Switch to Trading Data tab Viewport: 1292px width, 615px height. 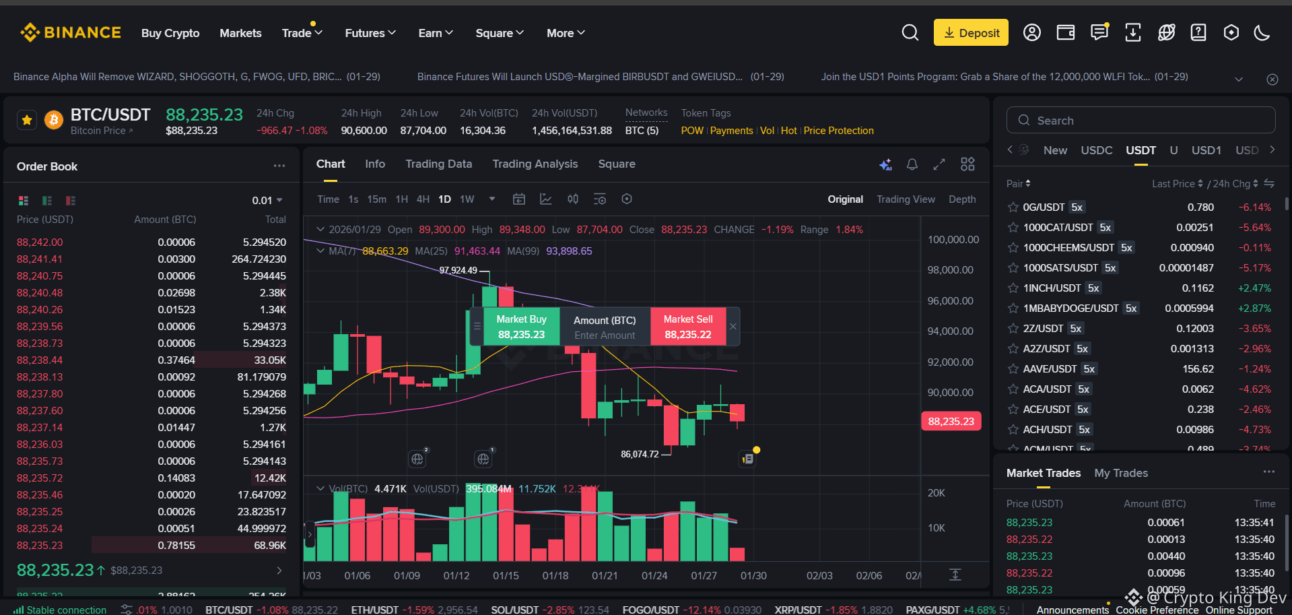coord(438,164)
